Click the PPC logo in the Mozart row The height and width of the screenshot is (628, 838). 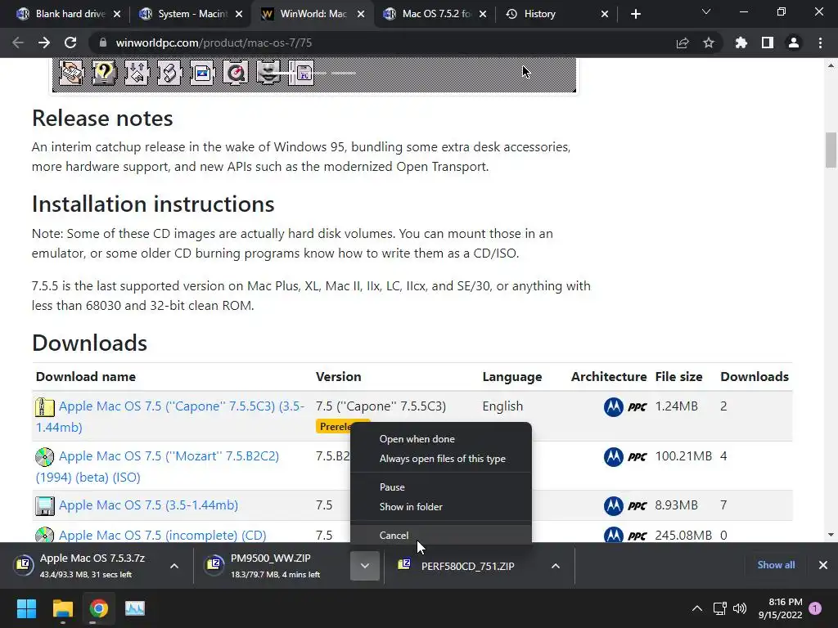637,457
